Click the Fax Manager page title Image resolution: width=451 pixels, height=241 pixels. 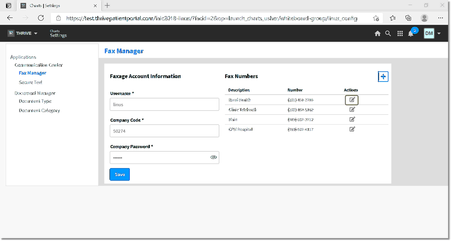coord(124,51)
